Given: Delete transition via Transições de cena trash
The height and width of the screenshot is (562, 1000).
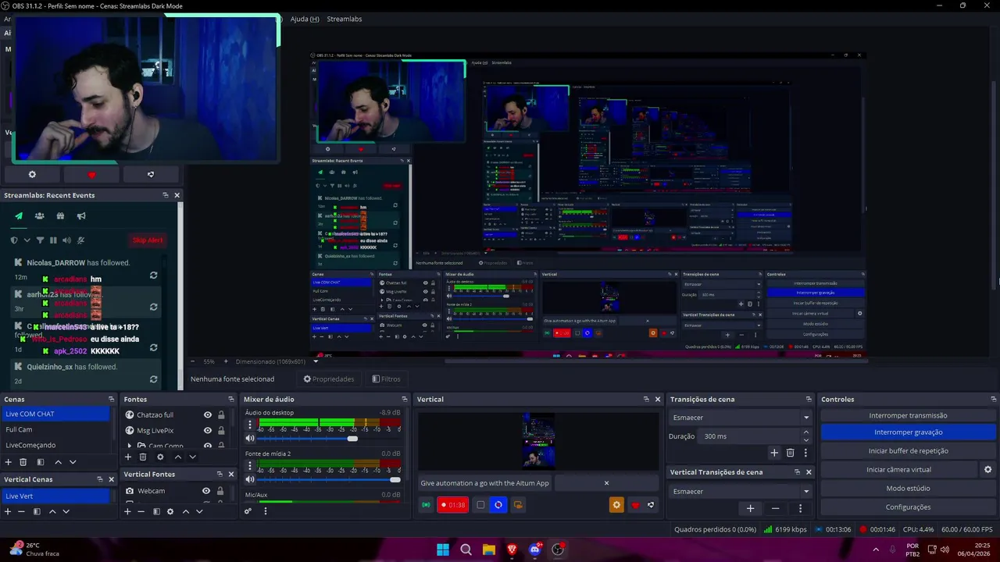Looking at the screenshot, I should point(790,453).
